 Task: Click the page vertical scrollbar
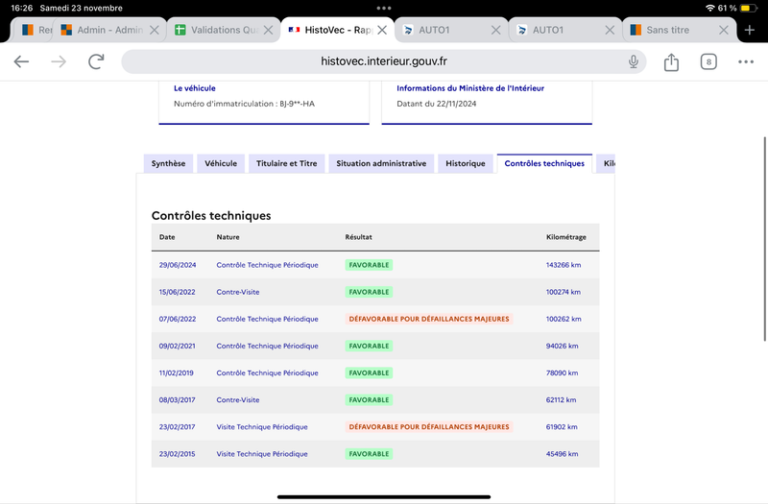click(x=764, y=239)
